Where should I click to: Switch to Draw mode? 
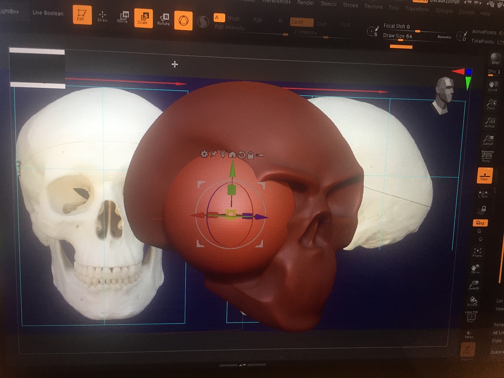[102, 16]
